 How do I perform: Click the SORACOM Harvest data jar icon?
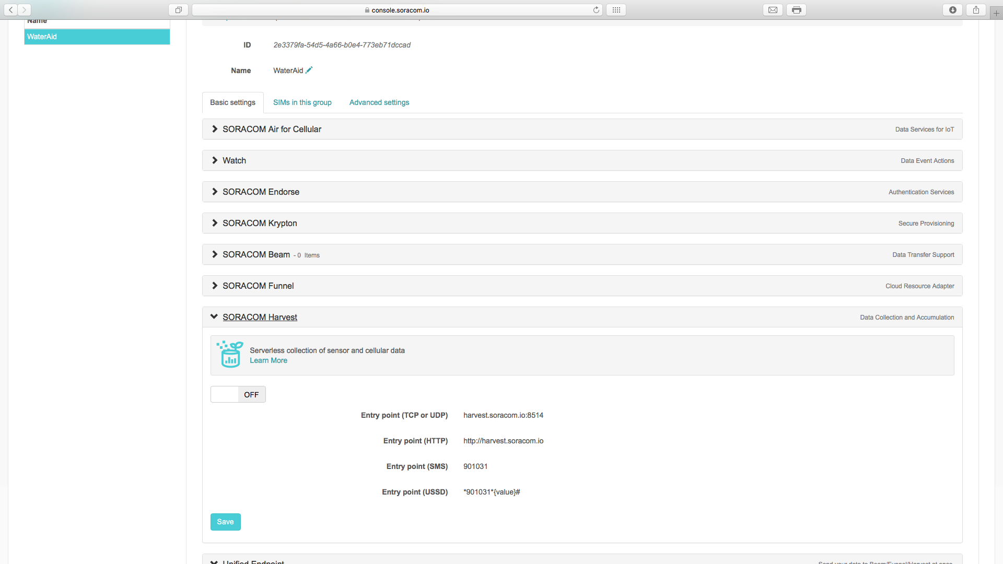230,355
